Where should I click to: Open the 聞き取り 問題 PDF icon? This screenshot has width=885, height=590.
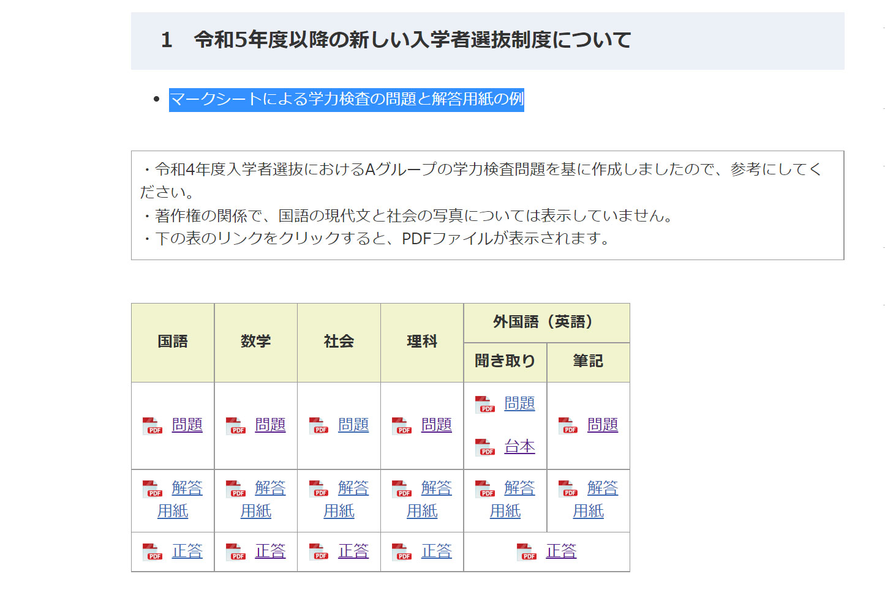[484, 405]
